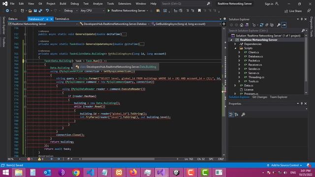
Task: Click the Sync/Refresh icon in Solution Explorer
Action: (261, 25)
